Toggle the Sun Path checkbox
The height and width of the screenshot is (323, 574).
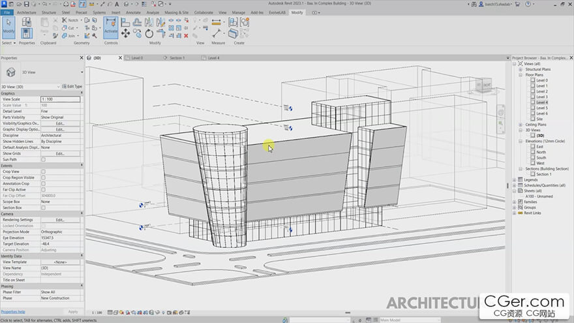43,160
